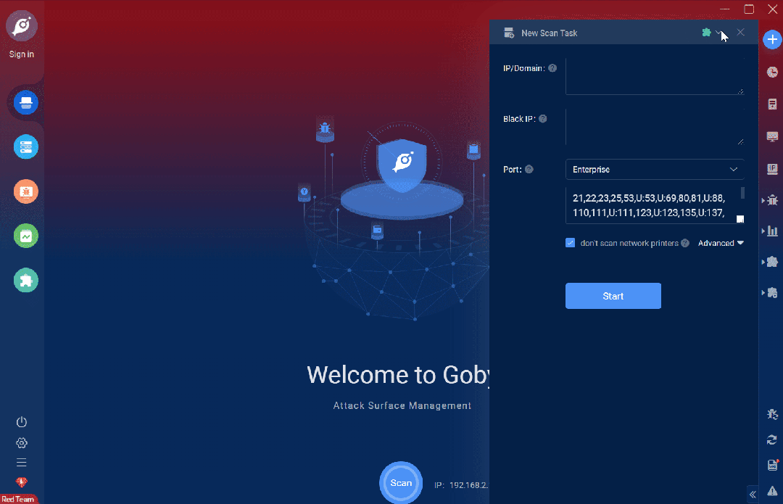Open the calculator-like icon in right bar
Screen dimensions: 783x504
(772, 104)
